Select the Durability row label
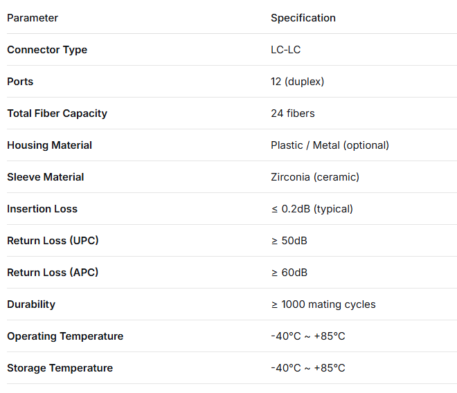457x393 pixels. pyautogui.click(x=31, y=304)
